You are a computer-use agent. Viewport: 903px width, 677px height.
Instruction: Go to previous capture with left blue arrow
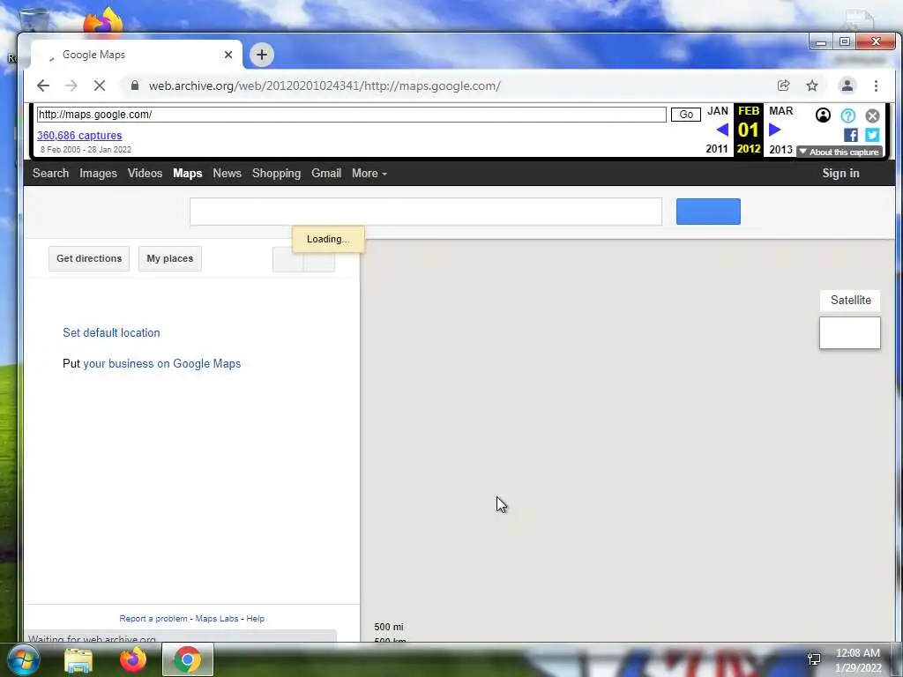[722, 130]
